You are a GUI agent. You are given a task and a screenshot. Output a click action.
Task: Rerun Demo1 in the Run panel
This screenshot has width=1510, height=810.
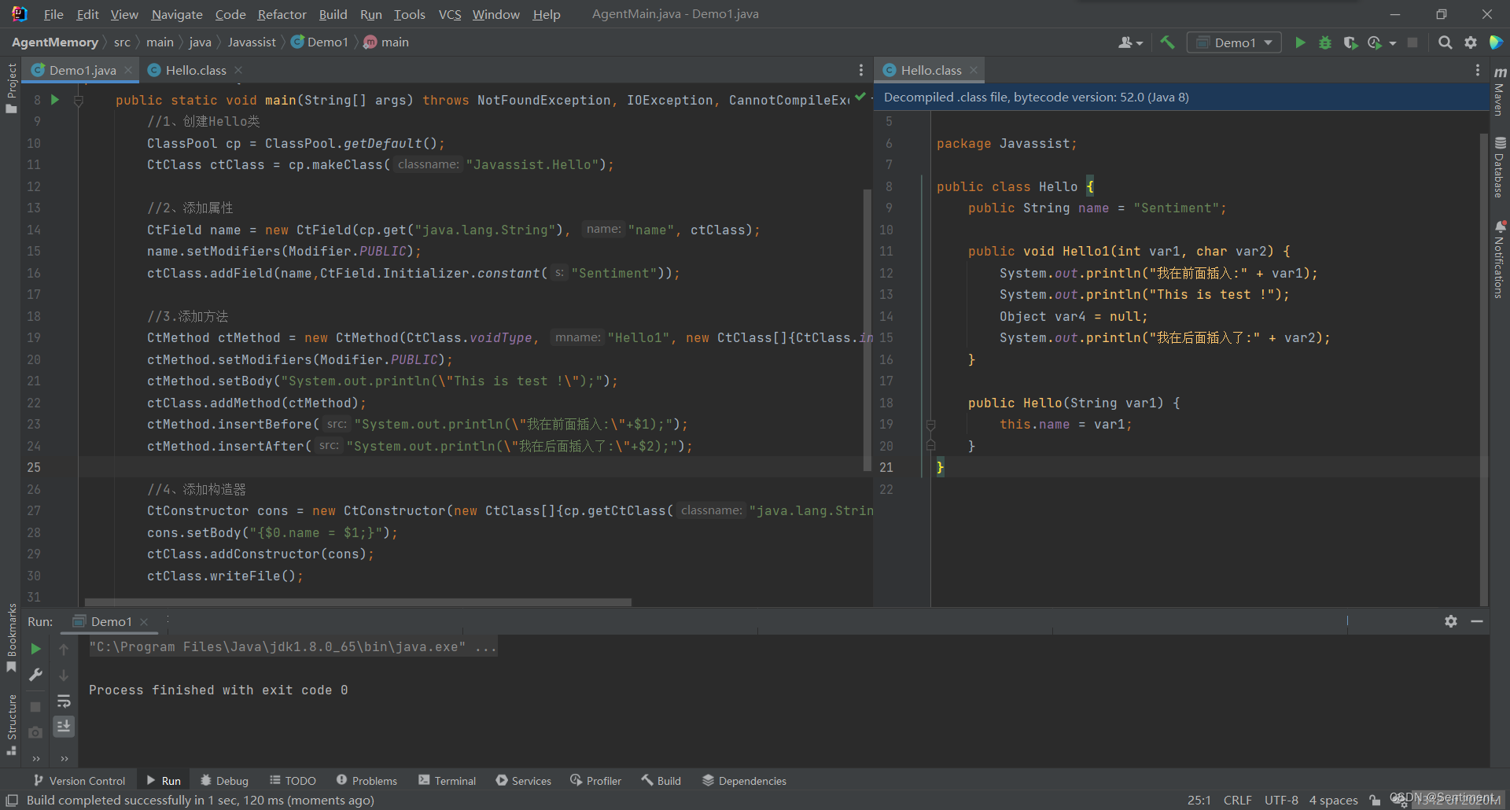tap(35, 649)
